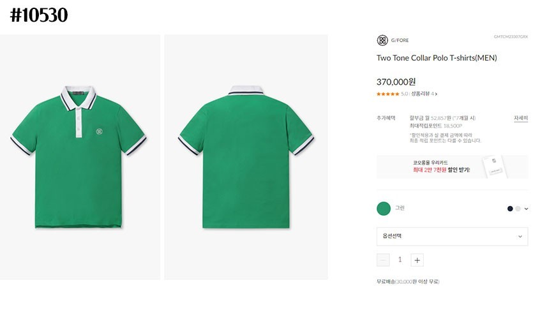Click the quantity number field
This screenshot has height=326, width=549.
tap(400, 260)
